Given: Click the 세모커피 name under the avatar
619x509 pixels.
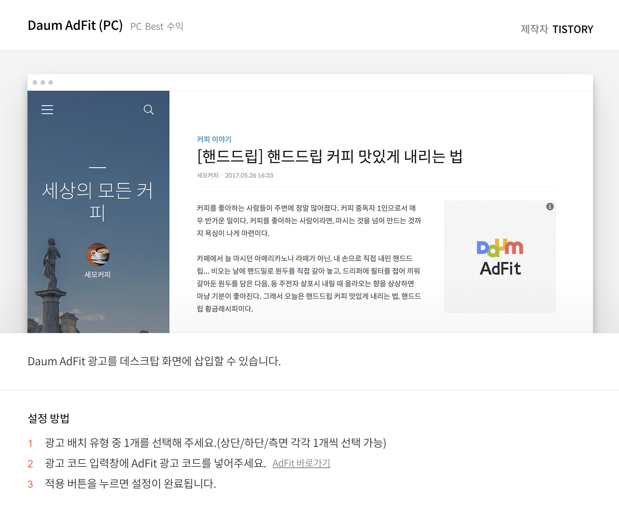Looking at the screenshot, I should (x=97, y=275).
